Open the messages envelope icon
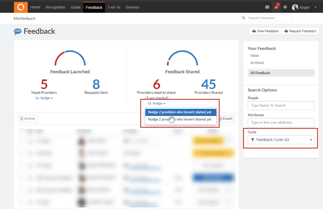Image resolution: width=323 pixels, height=209 pixels. click(x=267, y=7)
